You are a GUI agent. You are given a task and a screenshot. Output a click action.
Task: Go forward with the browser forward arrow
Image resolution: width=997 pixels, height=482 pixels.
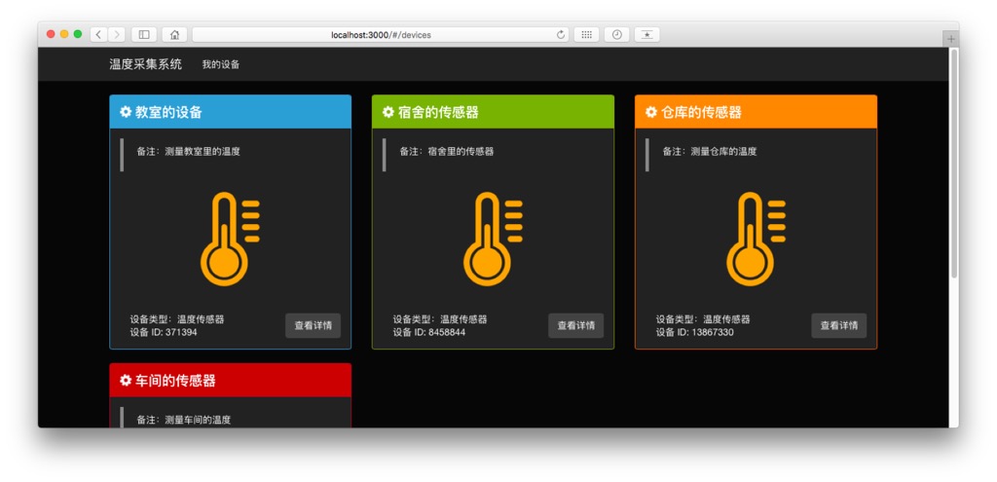[x=117, y=35]
